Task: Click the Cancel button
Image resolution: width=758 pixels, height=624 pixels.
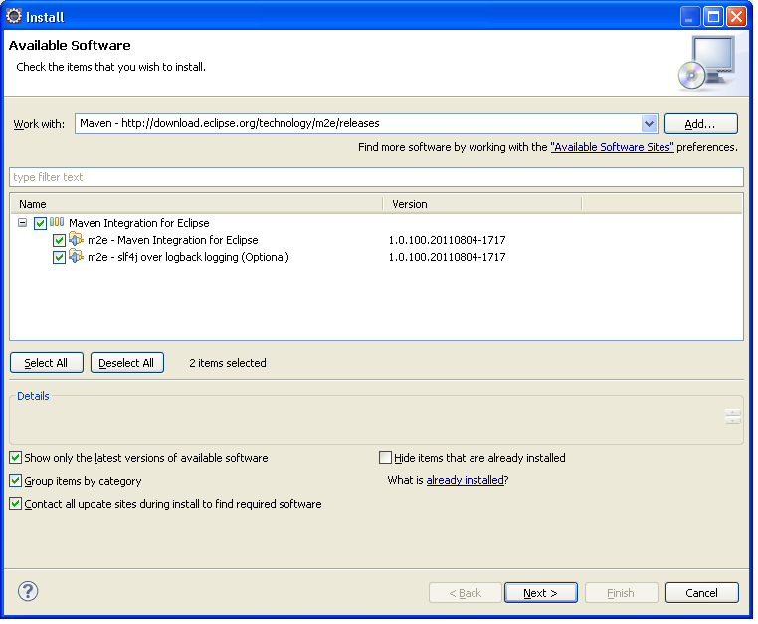Action: pos(701,592)
